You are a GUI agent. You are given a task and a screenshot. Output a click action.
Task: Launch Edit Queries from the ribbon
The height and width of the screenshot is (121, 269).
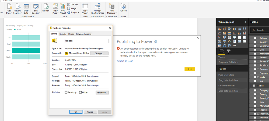click(36, 6)
